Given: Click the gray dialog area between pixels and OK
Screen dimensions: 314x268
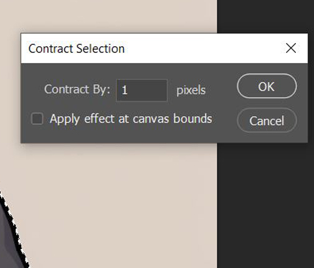Looking at the screenshot, I should [221, 90].
